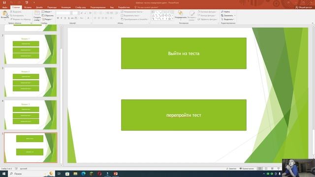Select slide 3 thumbnail
This screenshot has height=177, width=315.
click(x=31, y=82)
